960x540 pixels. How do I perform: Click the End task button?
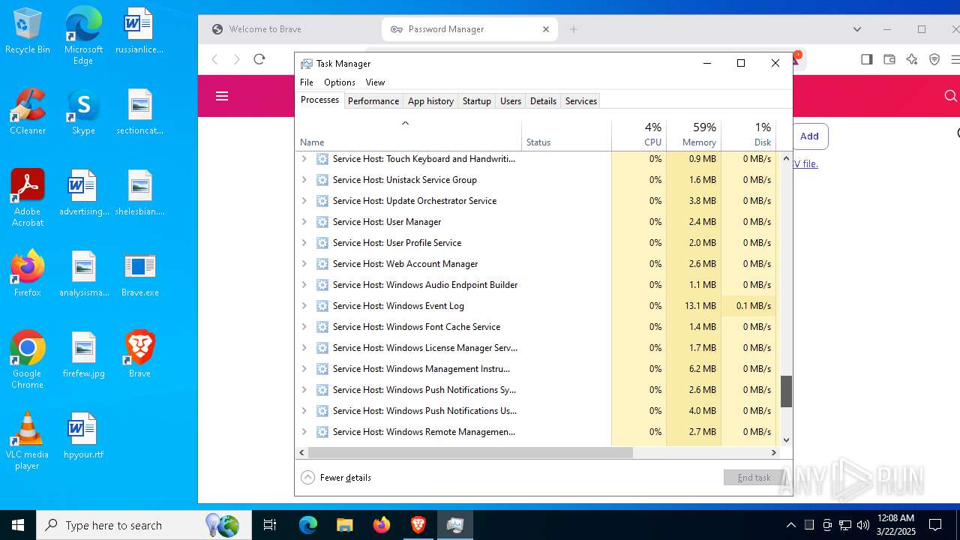(754, 478)
